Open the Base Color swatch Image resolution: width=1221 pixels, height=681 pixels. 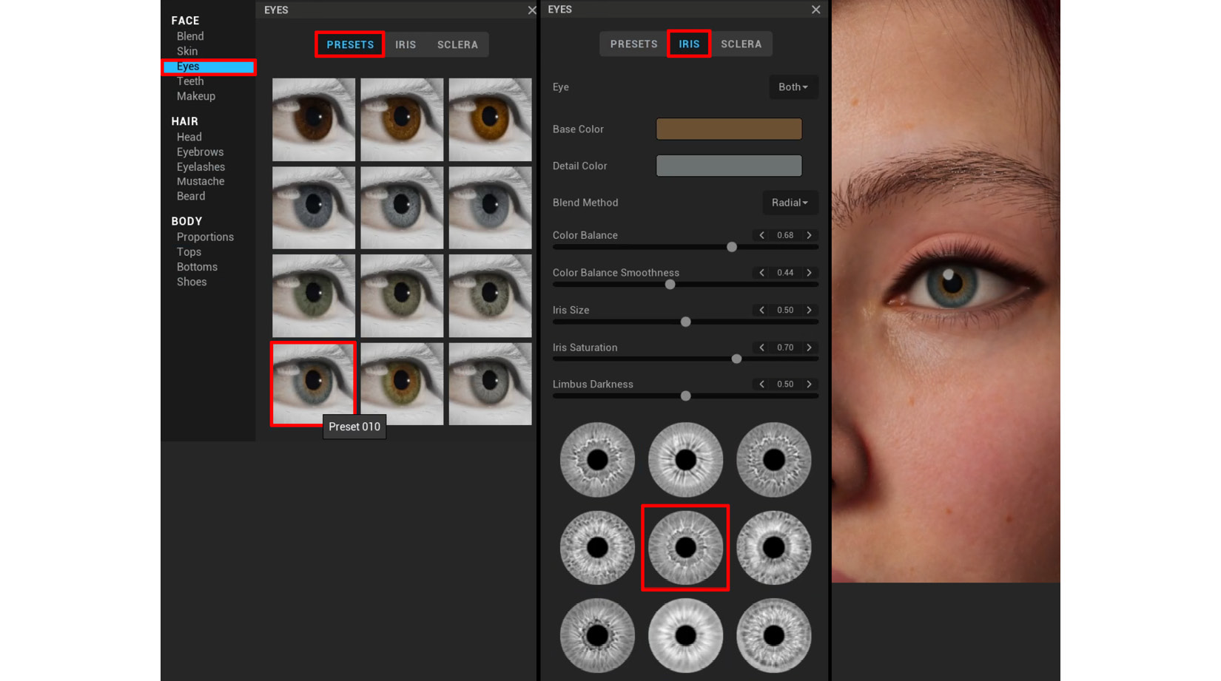[729, 129]
